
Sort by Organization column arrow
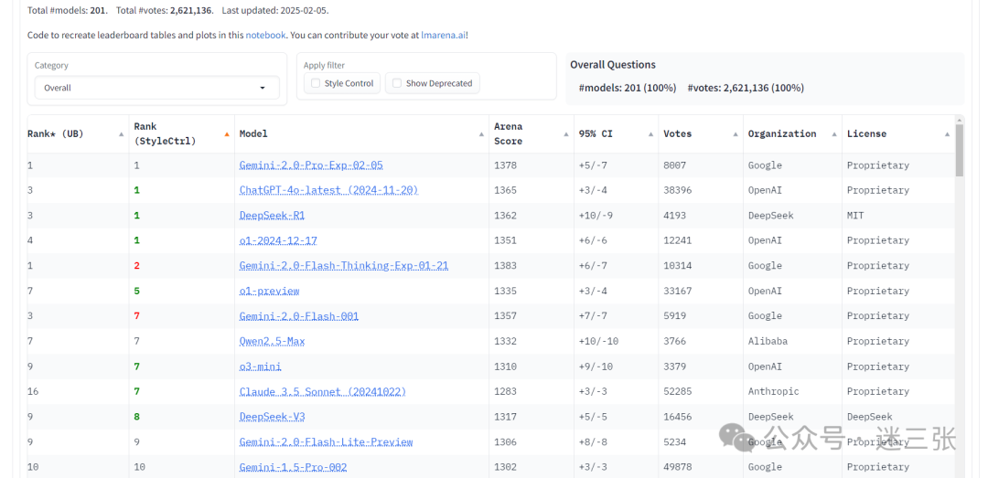[x=834, y=134]
